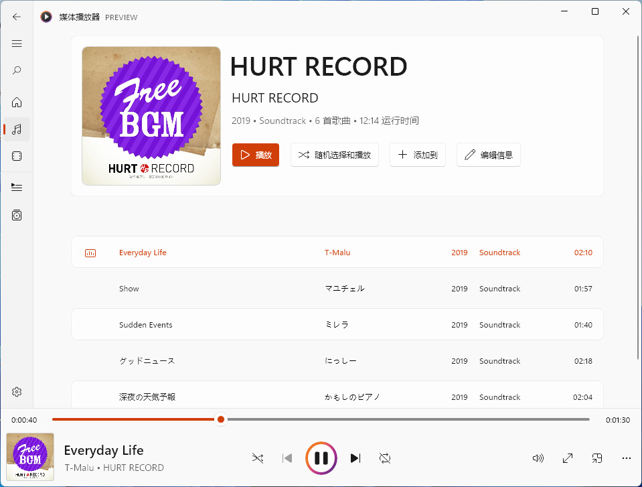The width and height of the screenshot is (642, 487).
Task: Click artist マユチェル
Action: (x=344, y=288)
